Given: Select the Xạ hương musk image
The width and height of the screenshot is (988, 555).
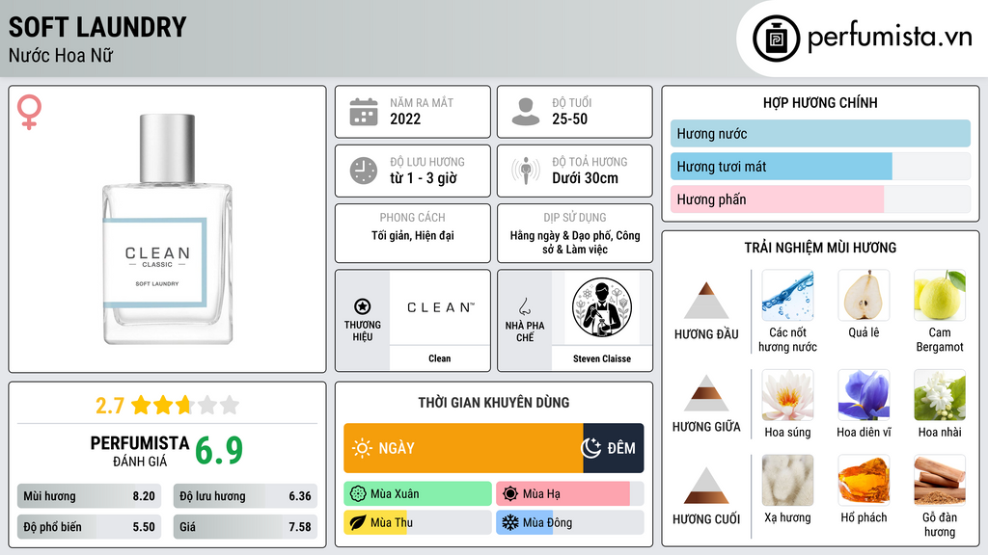Looking at the screenshot, I should click(x=787, y=480).
